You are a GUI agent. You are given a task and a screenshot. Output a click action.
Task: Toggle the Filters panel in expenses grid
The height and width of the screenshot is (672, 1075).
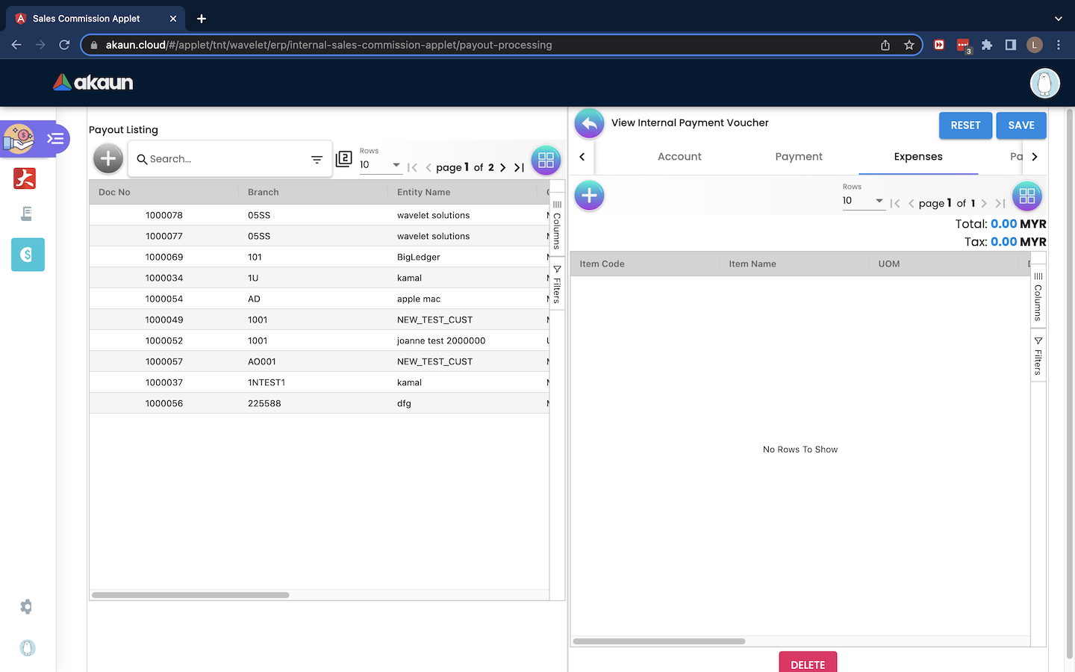pos(1038,356)
